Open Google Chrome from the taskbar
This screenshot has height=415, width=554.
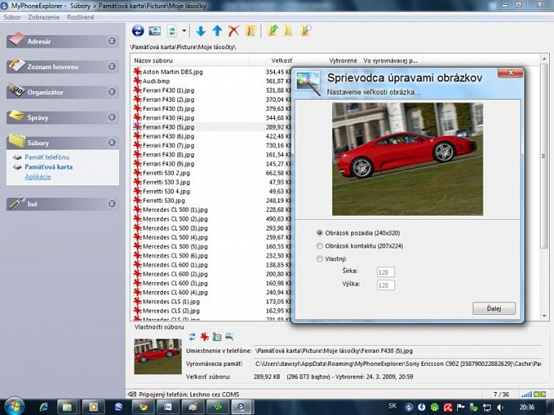pyautogui.click(x=144, y=408)
